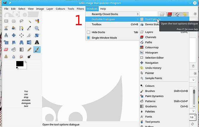The image size is (199, 127).
Task: Click the pin icon in the title bar
Action: tap(10, 3)
